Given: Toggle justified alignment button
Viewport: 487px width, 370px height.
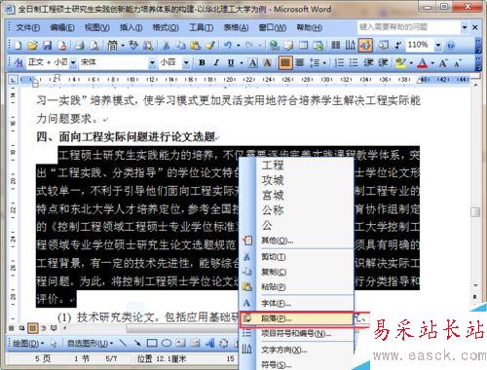Looking at the screenshot, I should tap(285, 62).
